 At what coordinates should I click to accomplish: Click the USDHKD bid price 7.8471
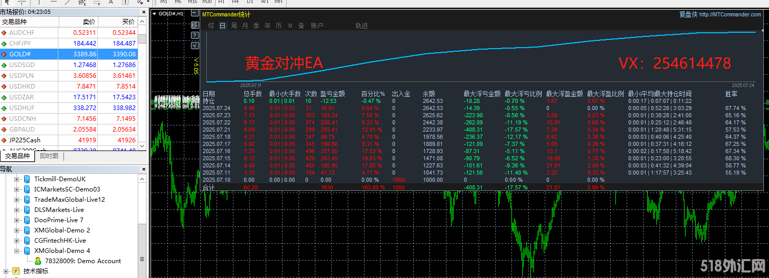pos(86,87)
